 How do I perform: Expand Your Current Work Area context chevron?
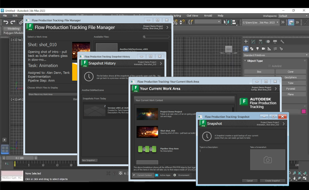[x=276, y=89]
